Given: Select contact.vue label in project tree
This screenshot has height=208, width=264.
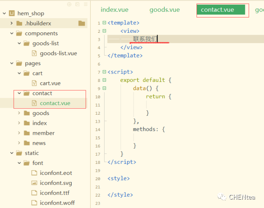Looking at the screenshot, I should pos(55,103).
